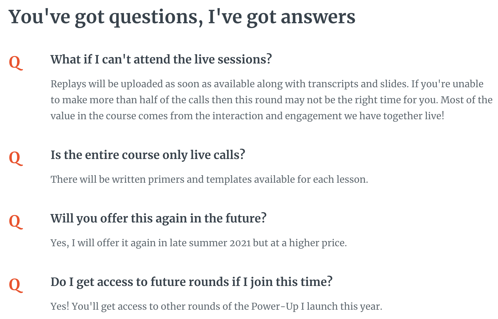Toggle "Will you offer this again in the future?"

click(x=158, y=218)
